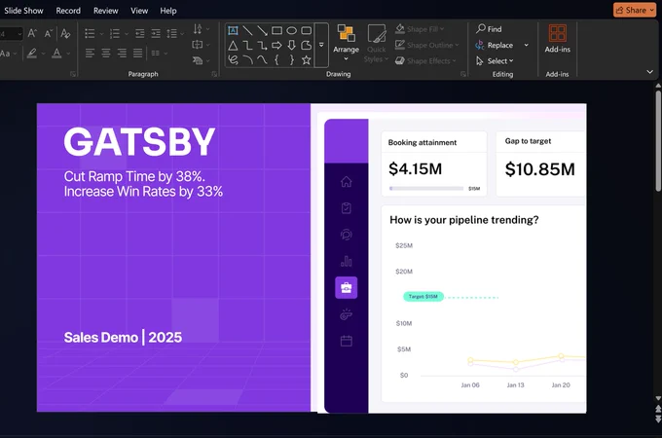The width and height of the screenshot is (662, 438).
Task: Open the Paragraph dialog launcher
Action: [214, 74]
